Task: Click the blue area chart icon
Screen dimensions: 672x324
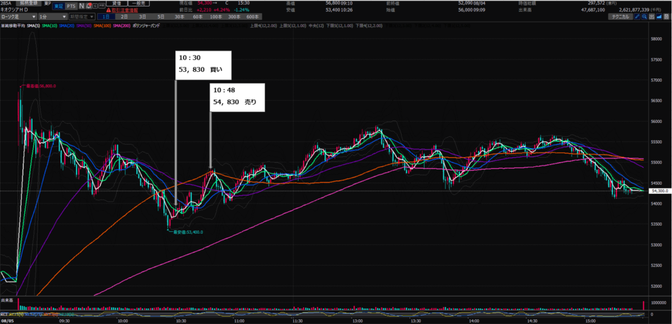Action: point(659,16)
